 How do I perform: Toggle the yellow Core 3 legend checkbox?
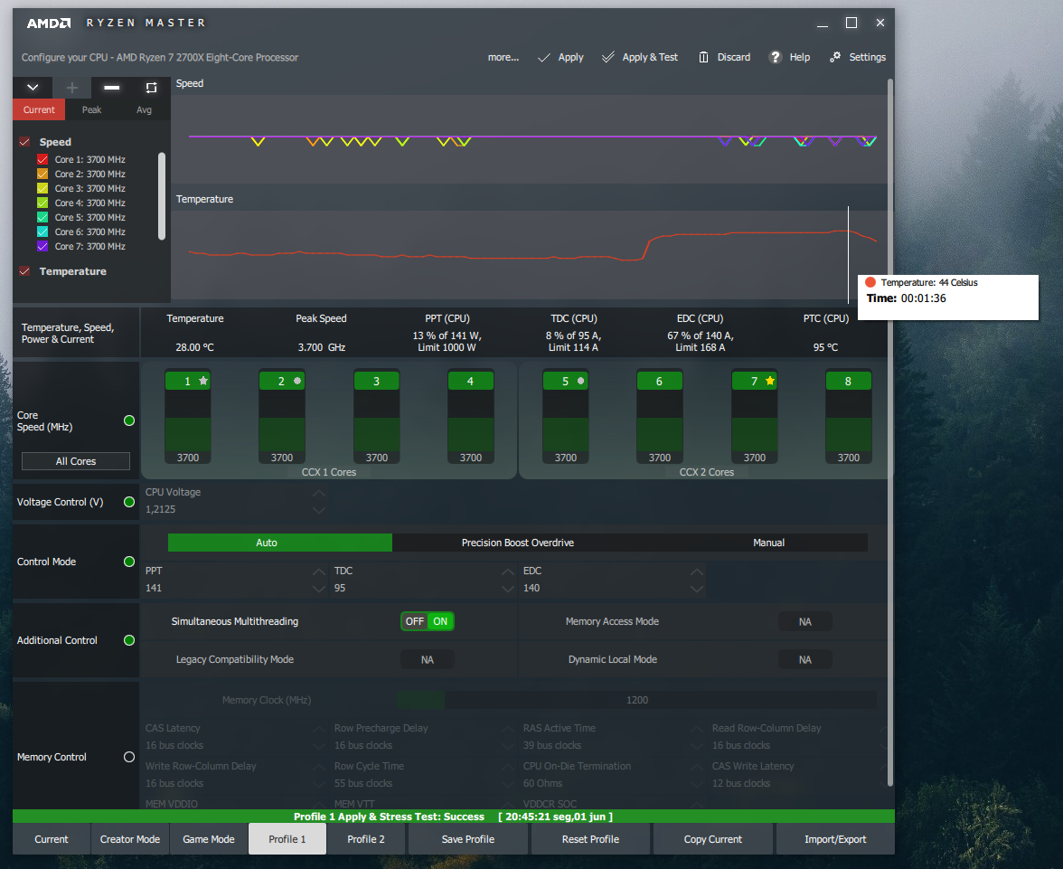pos(42,189)
